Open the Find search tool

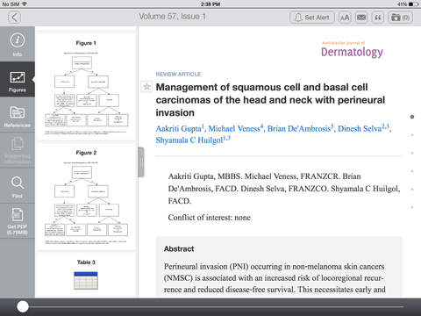click(18, 186)
